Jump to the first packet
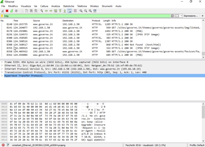The image size is (205, 147). 60,11
